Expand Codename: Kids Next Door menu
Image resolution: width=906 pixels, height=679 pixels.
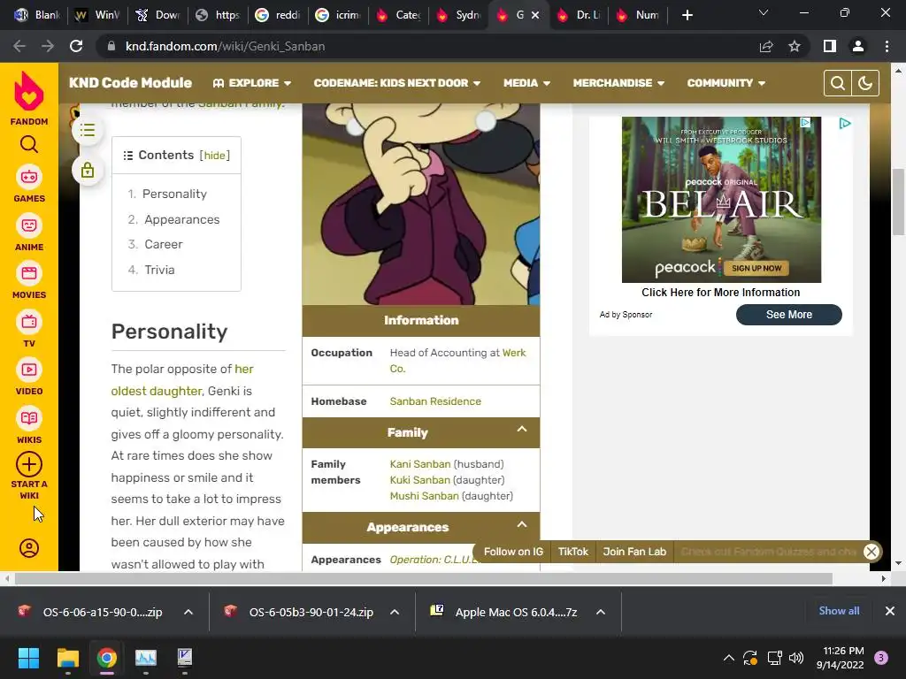(x=397, y=83)
